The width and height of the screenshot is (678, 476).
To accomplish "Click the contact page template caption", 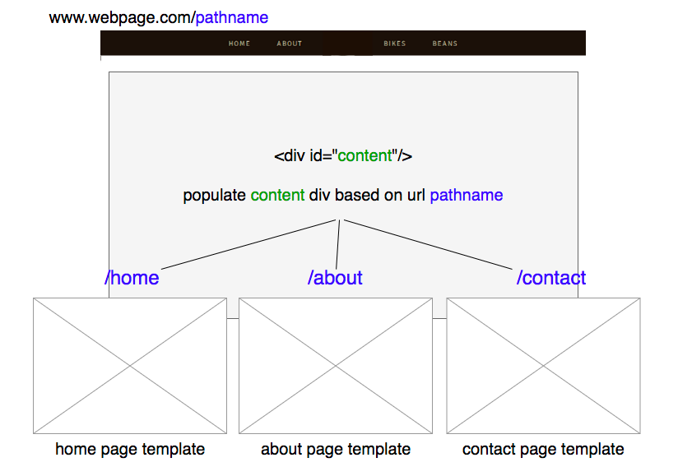I will [x=543, y=450].
